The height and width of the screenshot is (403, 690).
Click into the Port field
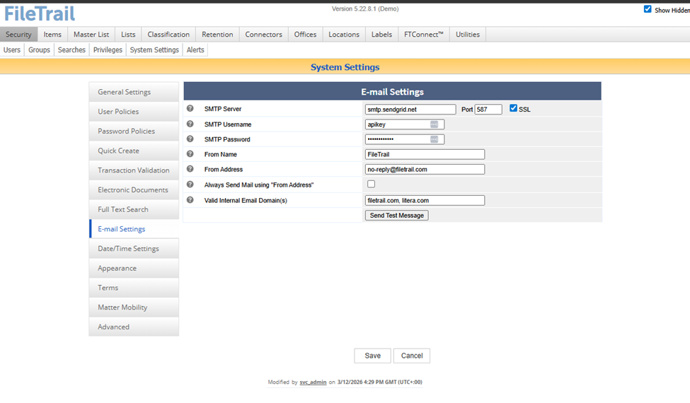point(488,110)
